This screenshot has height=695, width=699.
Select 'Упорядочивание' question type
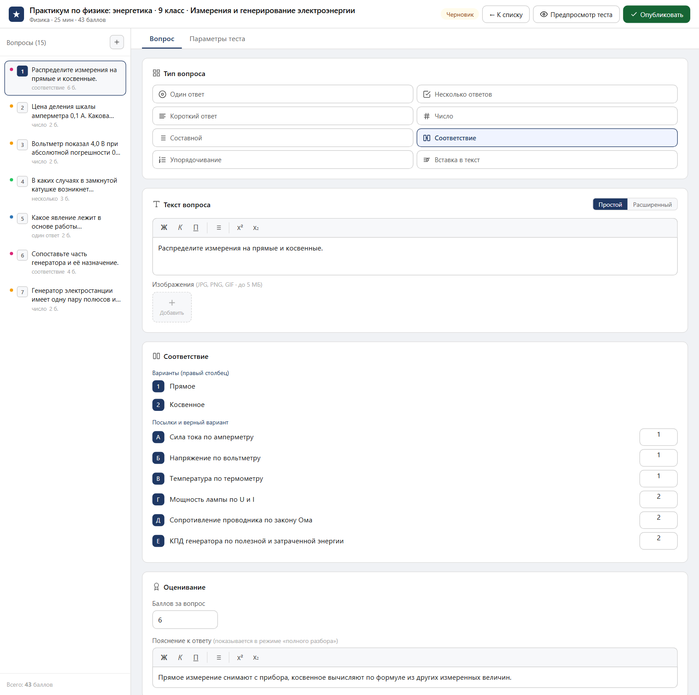283,160
